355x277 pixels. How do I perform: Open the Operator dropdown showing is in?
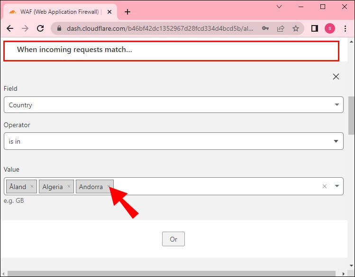pos(173,141)
